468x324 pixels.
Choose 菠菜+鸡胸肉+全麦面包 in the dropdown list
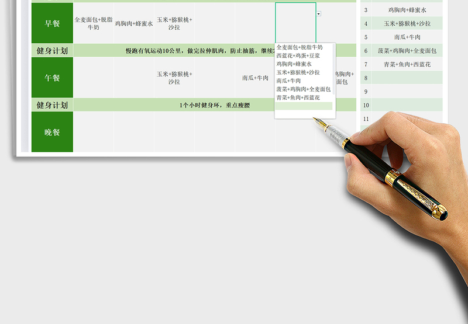pos(303,89)
